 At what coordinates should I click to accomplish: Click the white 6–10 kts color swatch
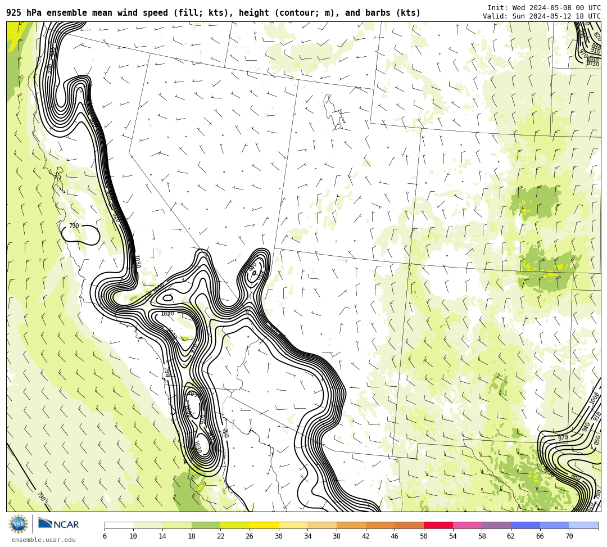[x=119, y=525]
